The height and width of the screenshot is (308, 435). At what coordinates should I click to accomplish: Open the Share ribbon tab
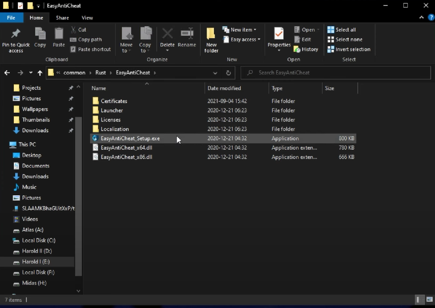click(62, 18)
